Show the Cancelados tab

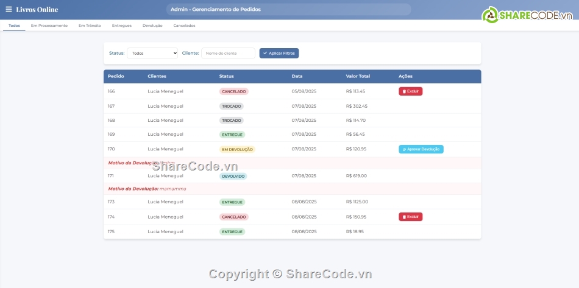tap(184, 26)
